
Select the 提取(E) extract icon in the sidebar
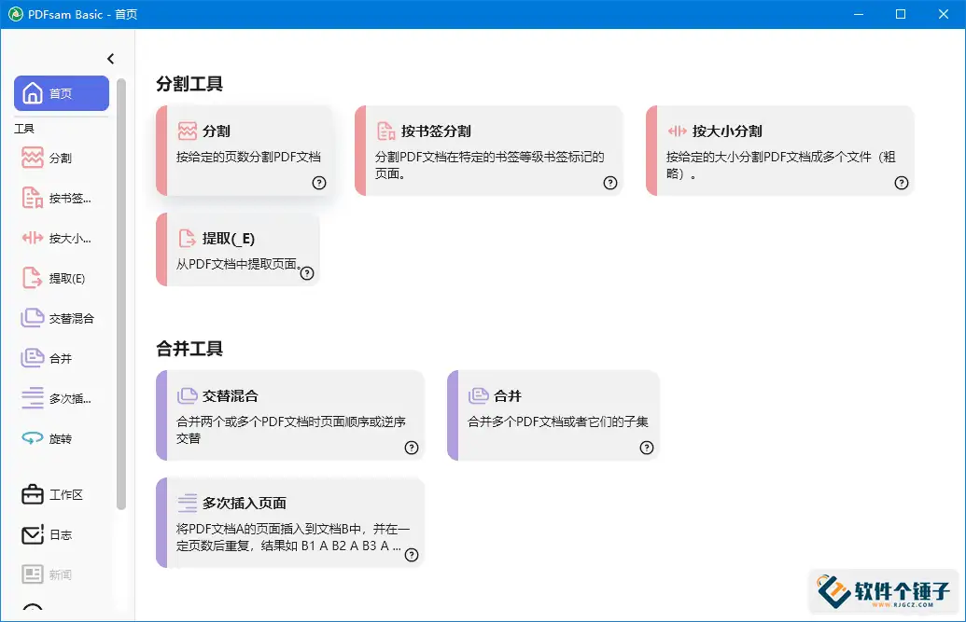pyautogui.click(x=33, y=278)
